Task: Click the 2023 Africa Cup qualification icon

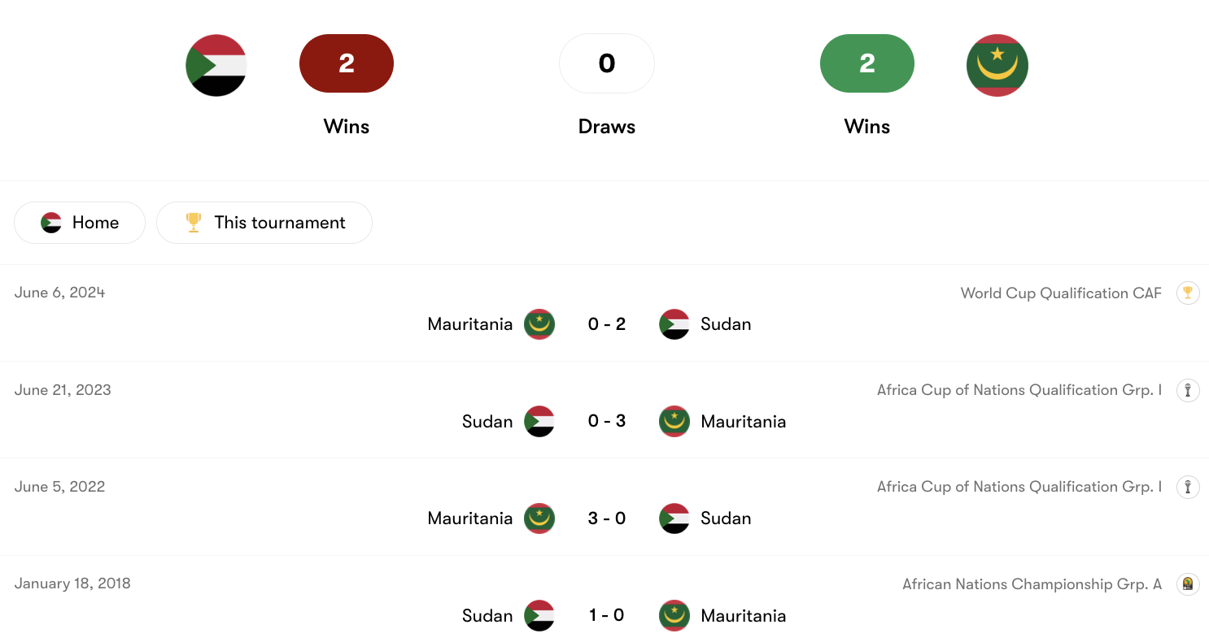Action: point(1188,390)
